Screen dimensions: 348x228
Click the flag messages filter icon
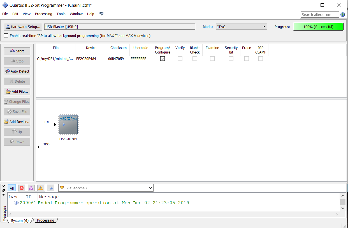tap(50, 188)
